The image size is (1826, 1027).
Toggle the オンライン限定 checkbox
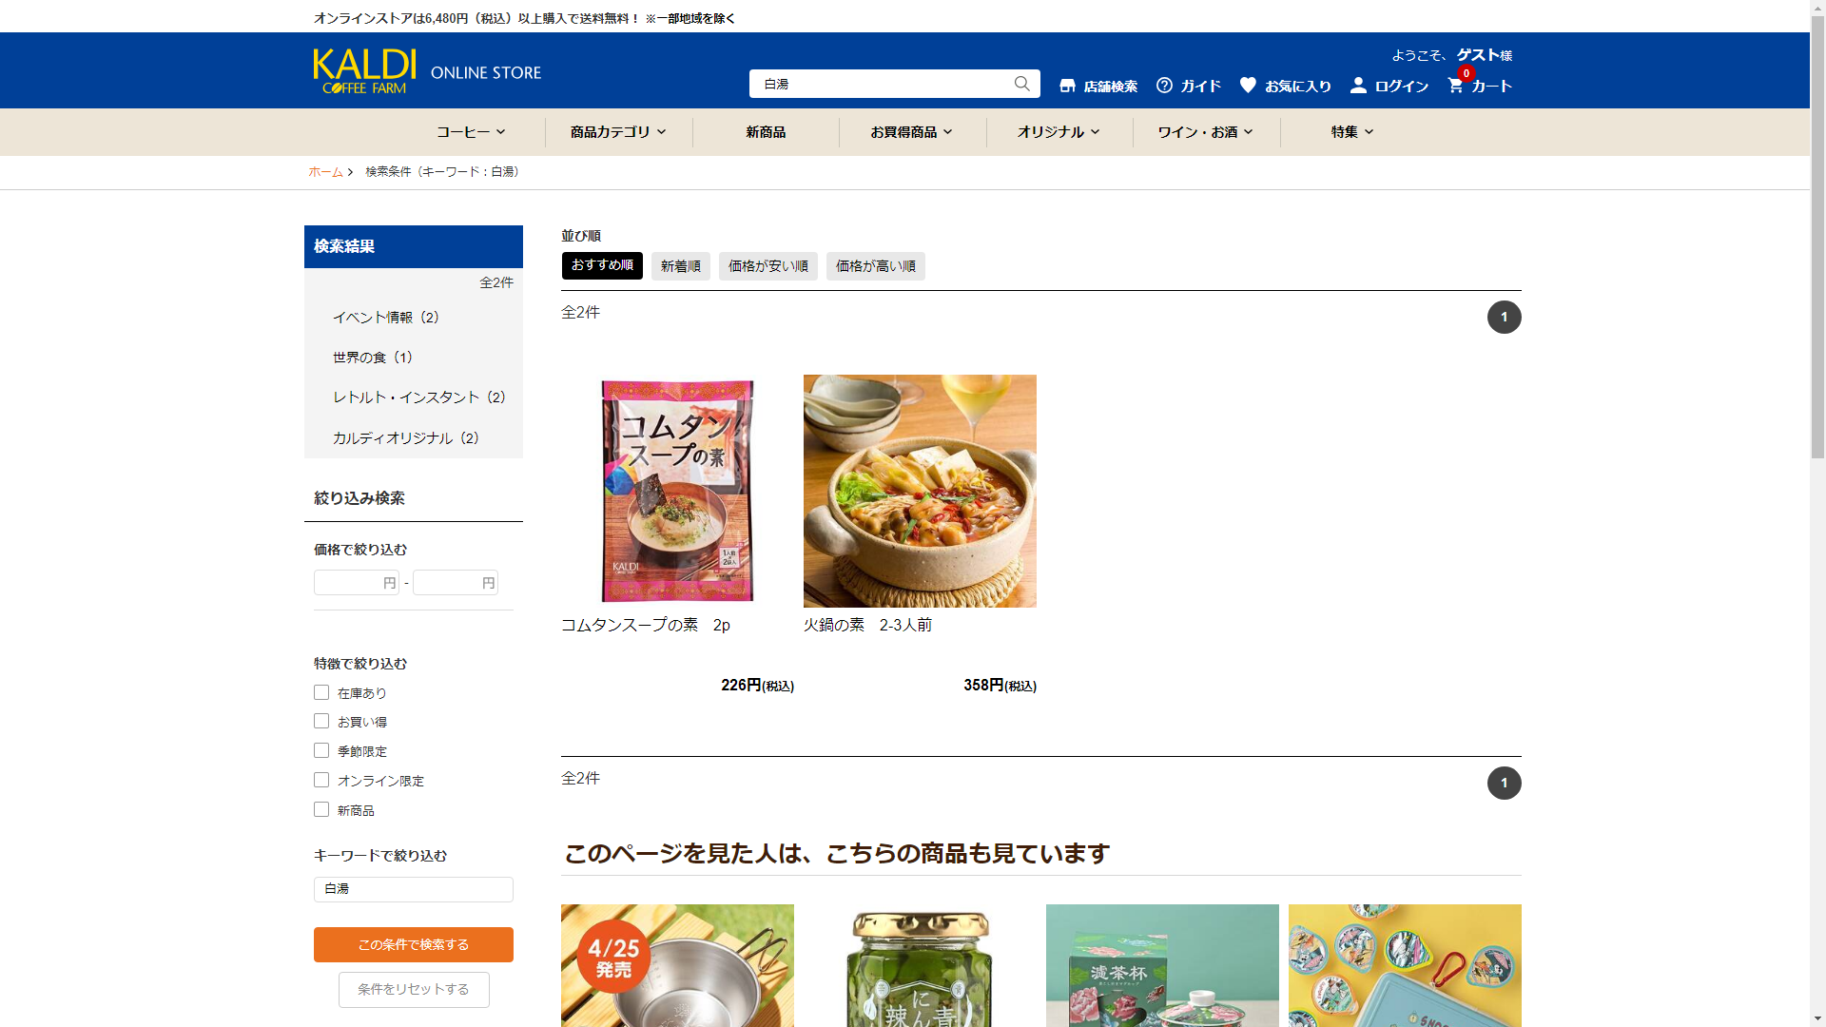321,780
